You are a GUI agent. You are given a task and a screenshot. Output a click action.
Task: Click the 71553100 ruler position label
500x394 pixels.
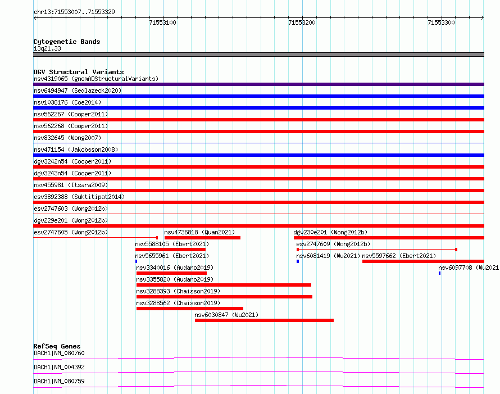162,22
